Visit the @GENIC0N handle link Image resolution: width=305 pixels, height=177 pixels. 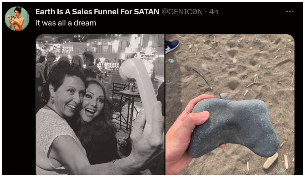[x=182, y=12]
